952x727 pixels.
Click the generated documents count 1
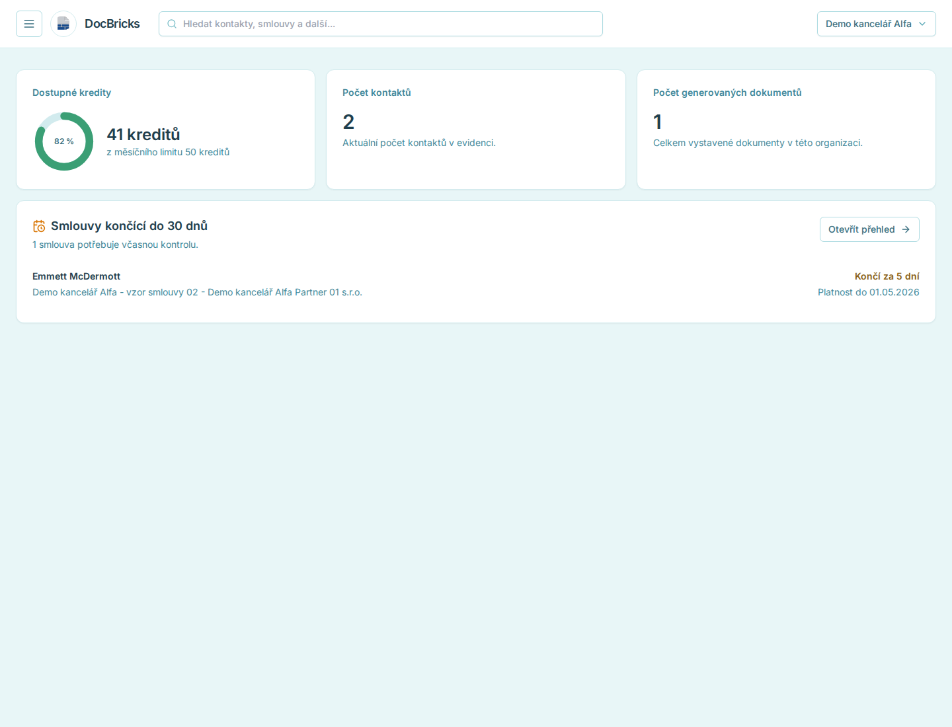657,122
